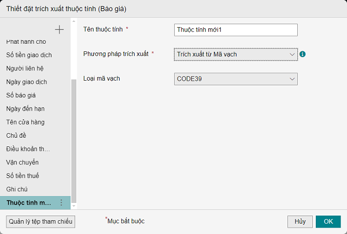Open the Loại mã vạch CODE39 dropdown
The image size is (347, 234).
coord(236,79)
